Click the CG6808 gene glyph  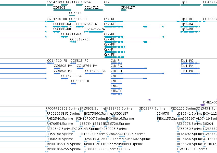click(62, 10)
